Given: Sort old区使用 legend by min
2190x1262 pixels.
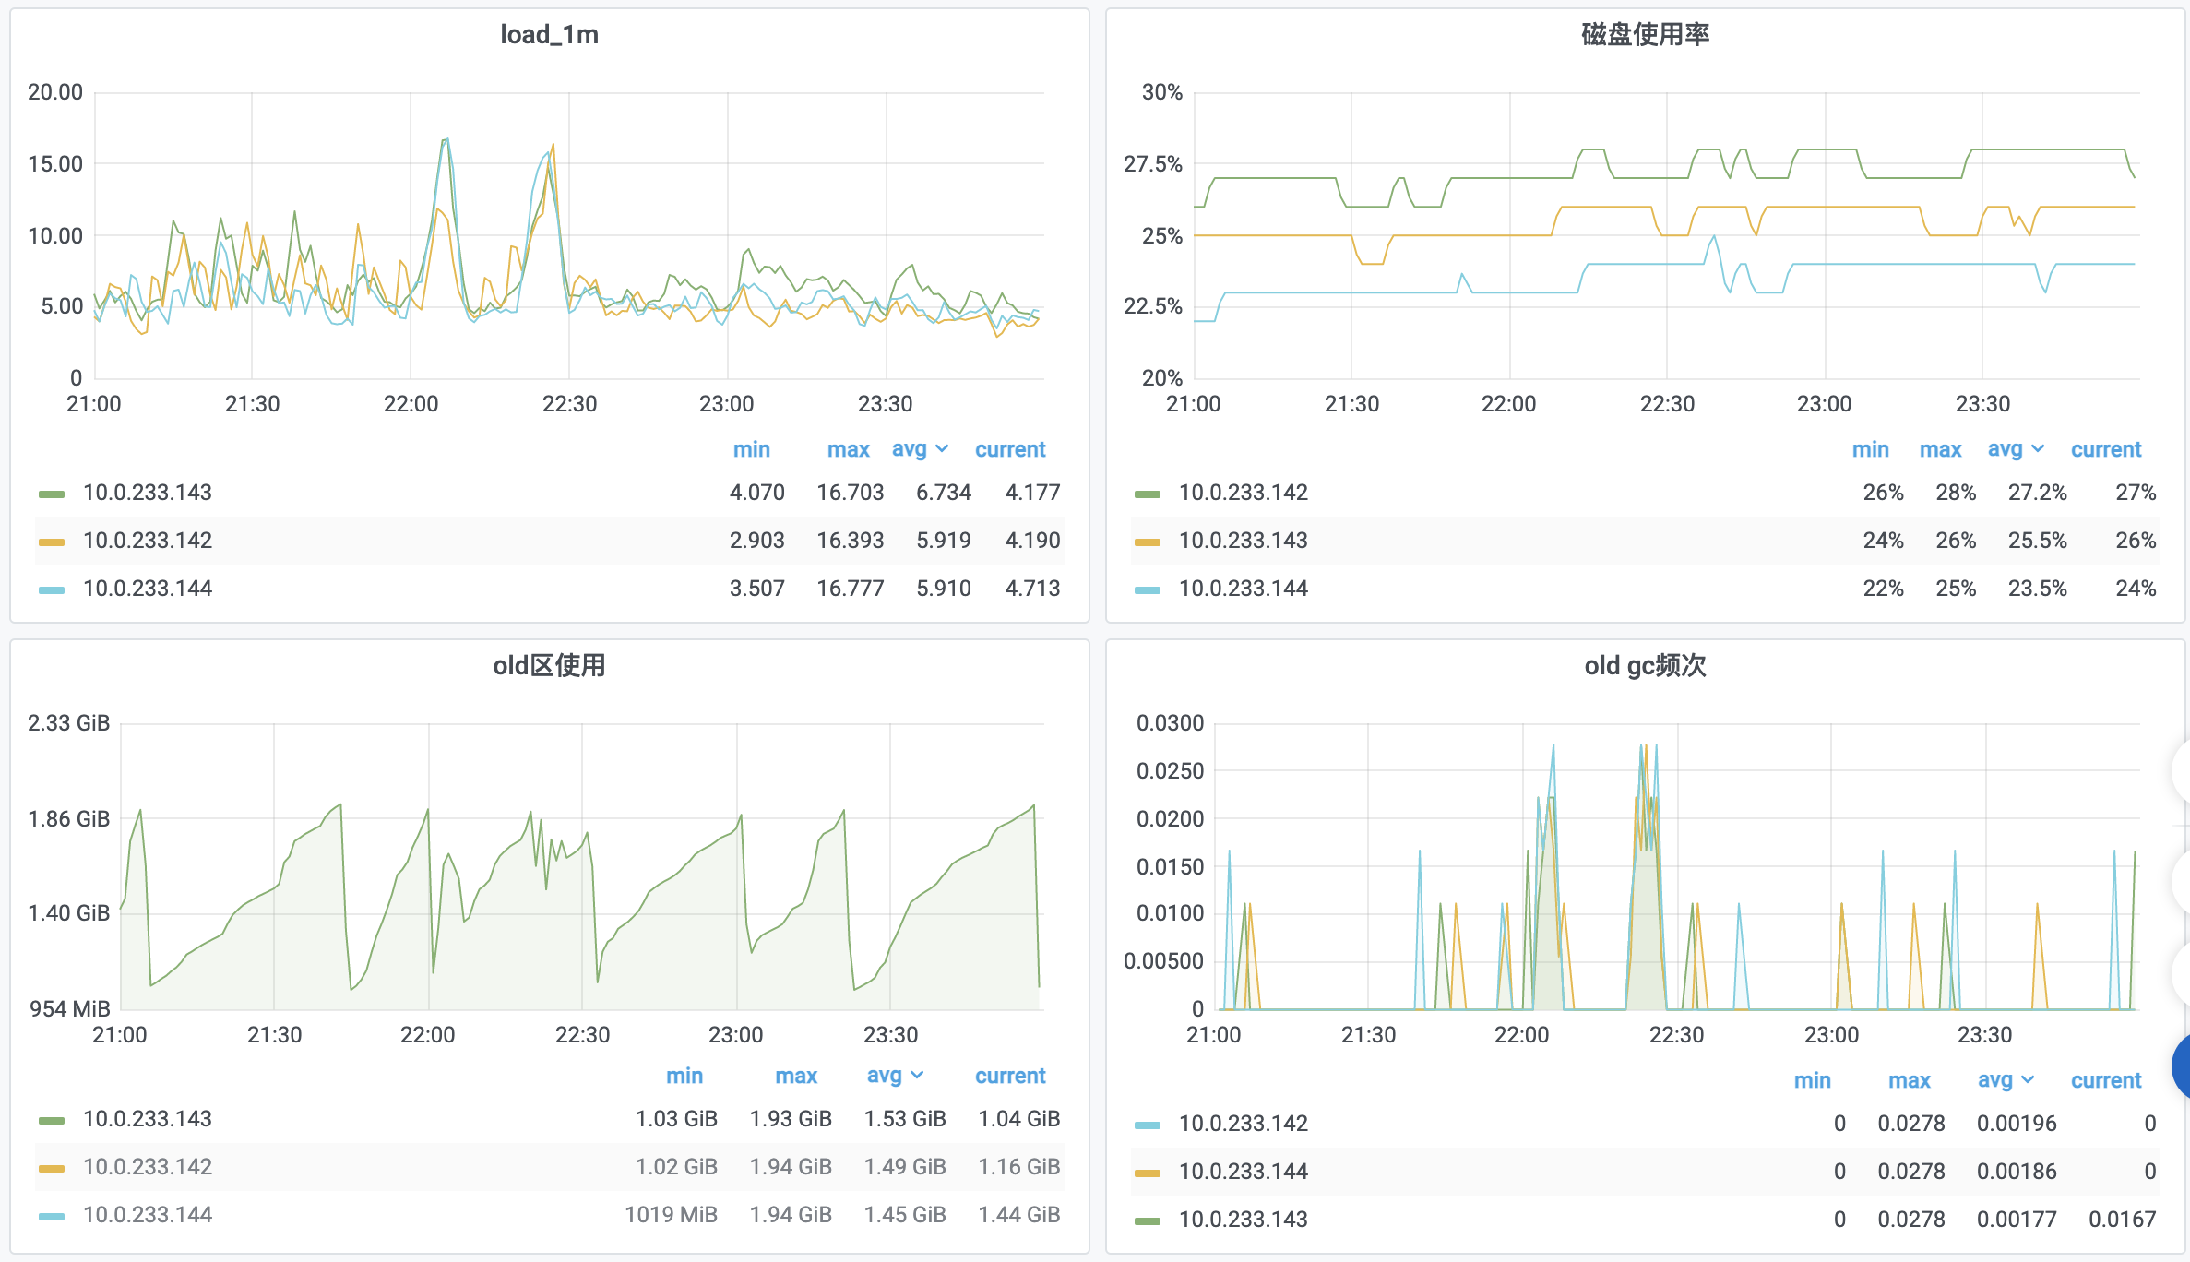Looking at the screenshot, I should pyautogui.click(x=684, y=1076).
